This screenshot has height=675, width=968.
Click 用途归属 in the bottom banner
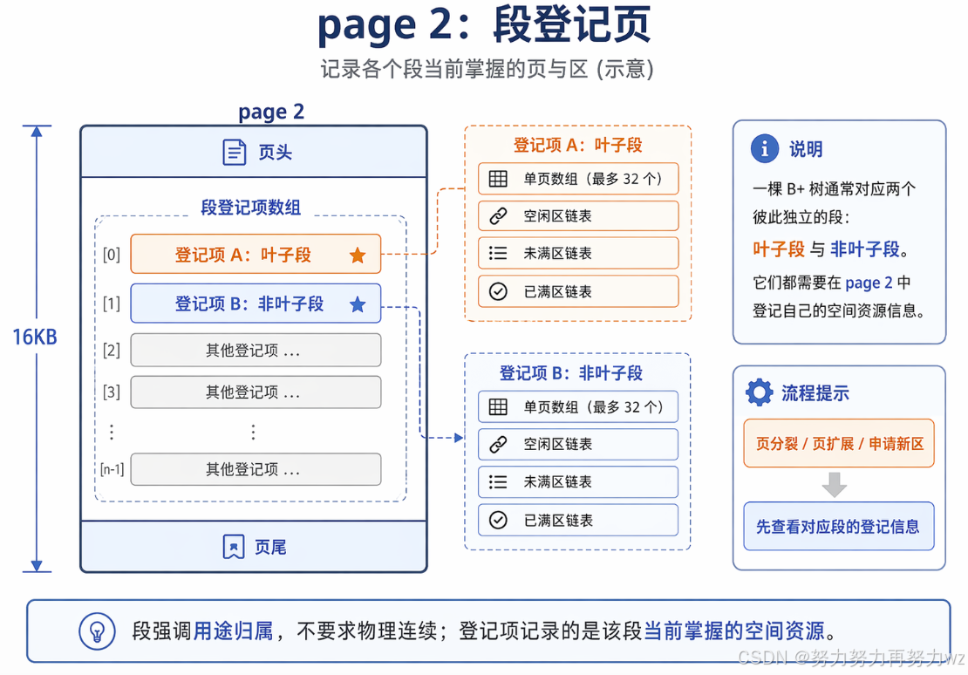coord(234,631)
